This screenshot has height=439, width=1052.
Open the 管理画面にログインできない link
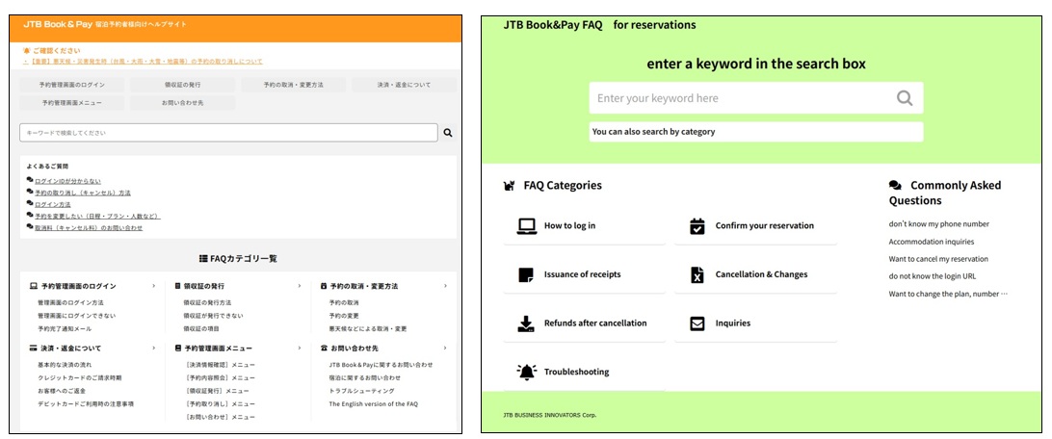tap(76, 316)
